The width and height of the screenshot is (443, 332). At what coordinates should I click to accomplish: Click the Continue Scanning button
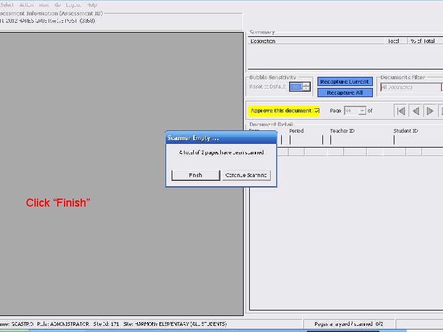tap(246, 175)
